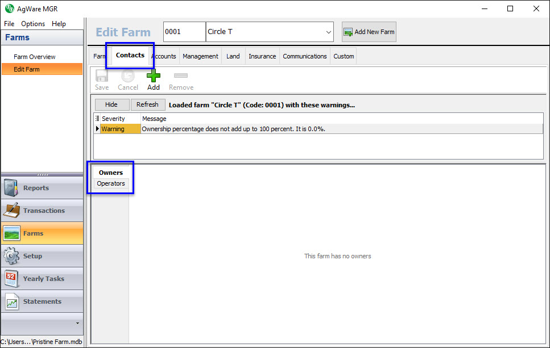Click the Add New Farm button
The image size is (550, 348).
pyautogui.click(x=369, y=32)
